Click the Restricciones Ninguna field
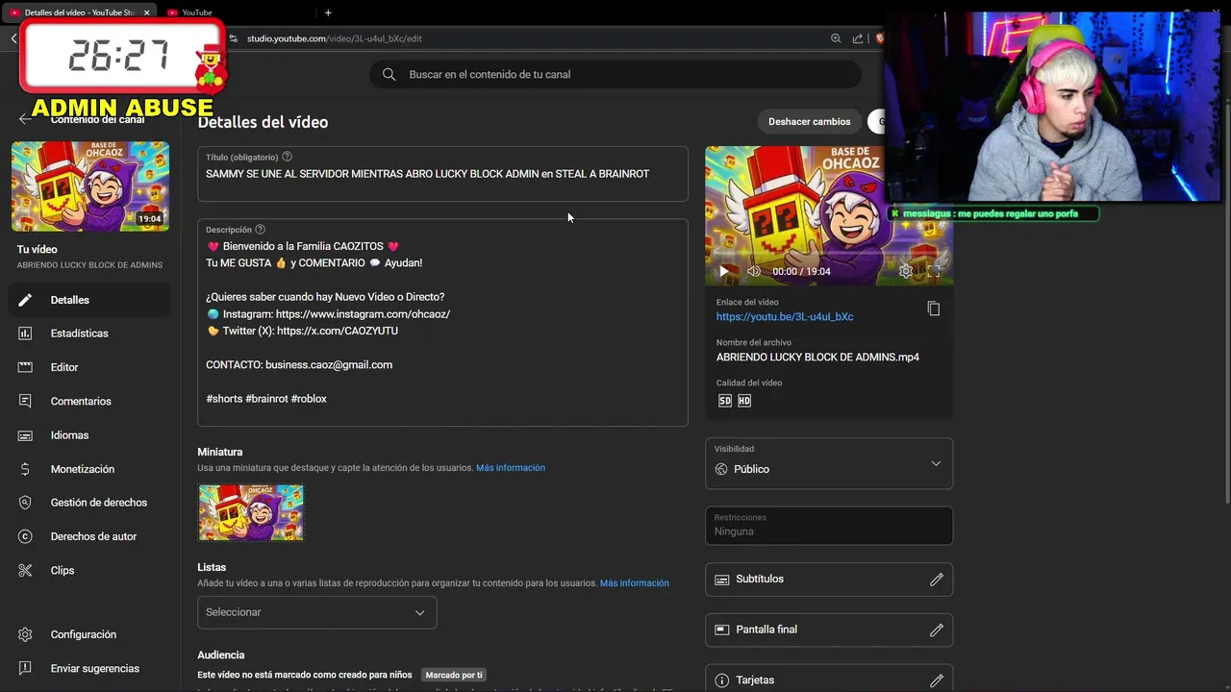Image resolution: width=1231 pixels, height=692 pixels. (829, 526)
